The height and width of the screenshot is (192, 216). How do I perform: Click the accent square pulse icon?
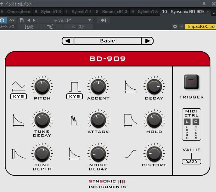75,87
